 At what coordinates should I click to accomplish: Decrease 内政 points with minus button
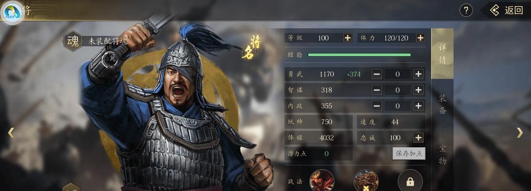(x=377, y=106)
